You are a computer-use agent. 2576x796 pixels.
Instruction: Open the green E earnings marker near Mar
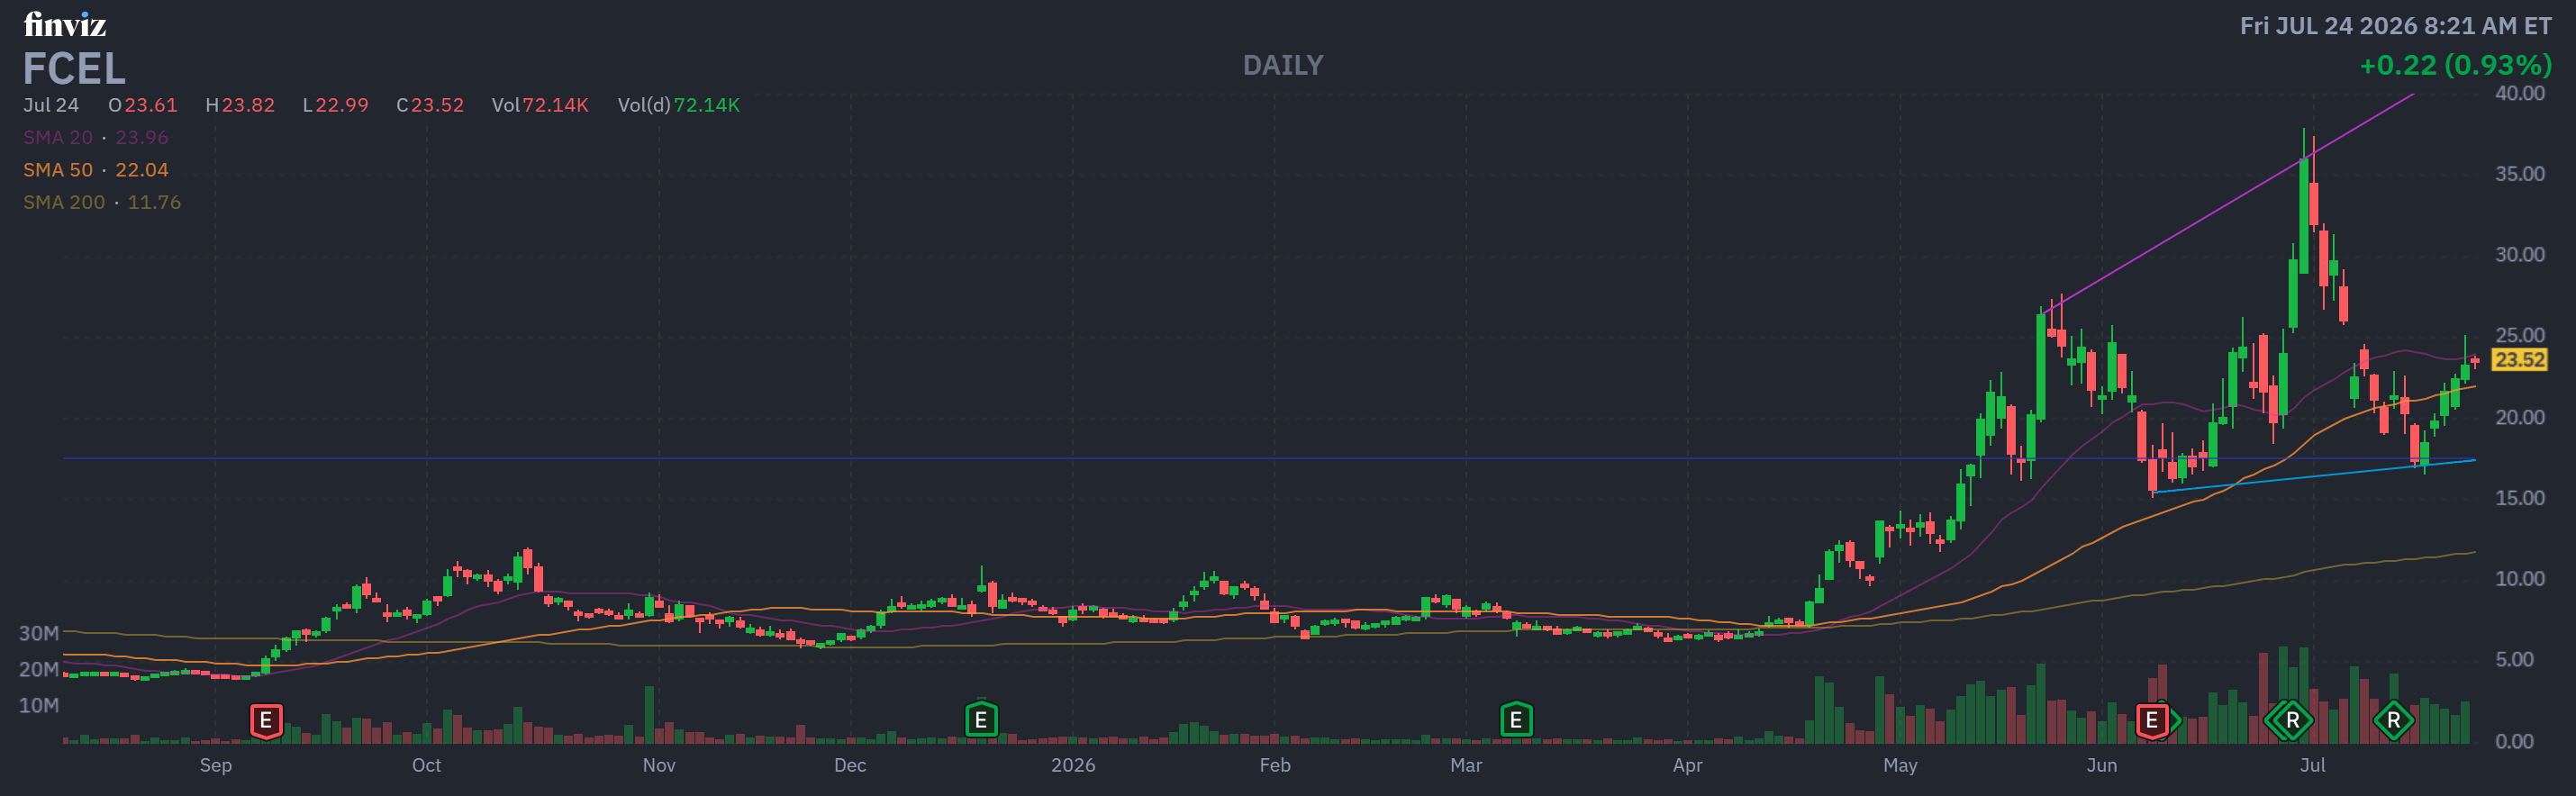pyautogui.click(x=1516, y=720)
